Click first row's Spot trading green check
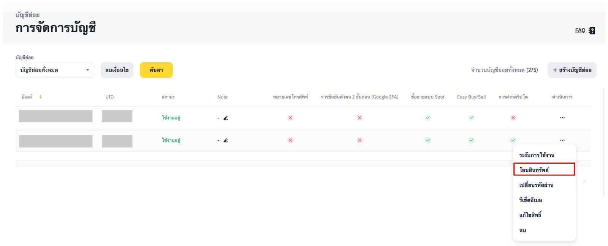 [x=428, y=118]
